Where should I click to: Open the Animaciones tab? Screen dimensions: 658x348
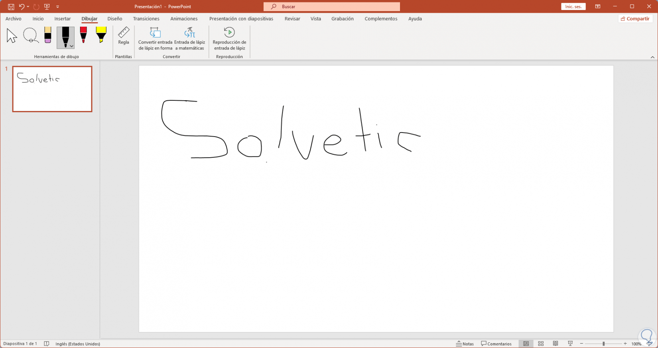(x=184, y=19)
